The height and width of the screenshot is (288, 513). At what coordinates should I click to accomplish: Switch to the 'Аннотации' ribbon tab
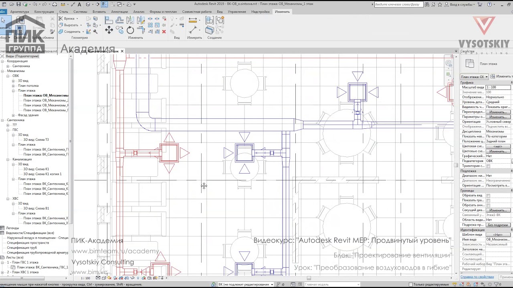point(119,12)
